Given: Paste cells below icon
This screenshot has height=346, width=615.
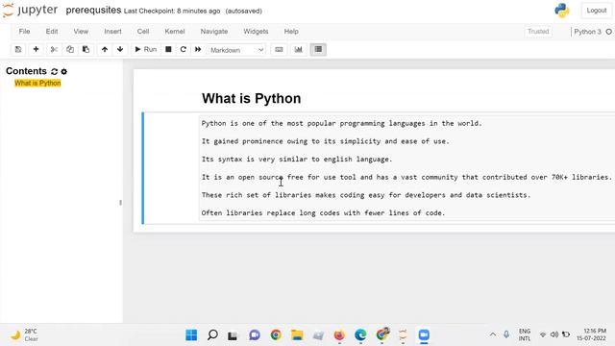Looking at the screenshot, I should coord(86,49).
